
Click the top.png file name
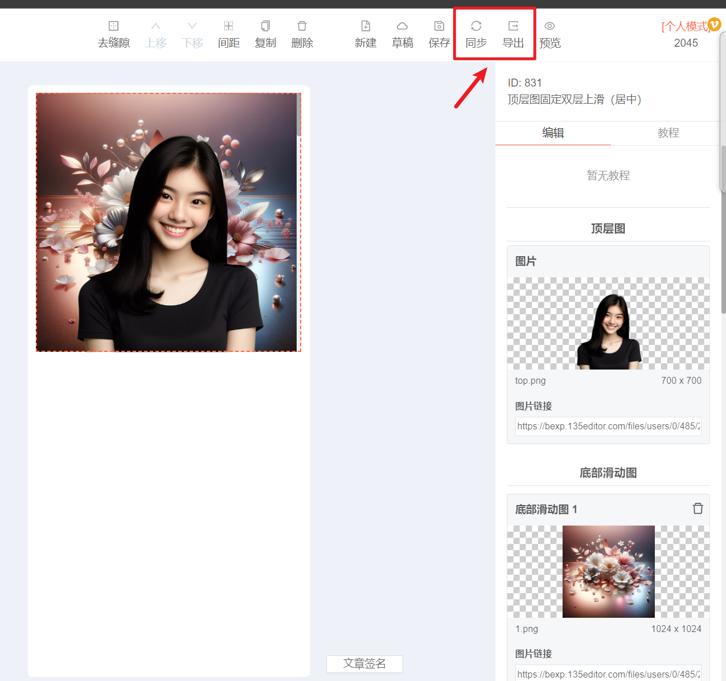click(x=530, y=380)
